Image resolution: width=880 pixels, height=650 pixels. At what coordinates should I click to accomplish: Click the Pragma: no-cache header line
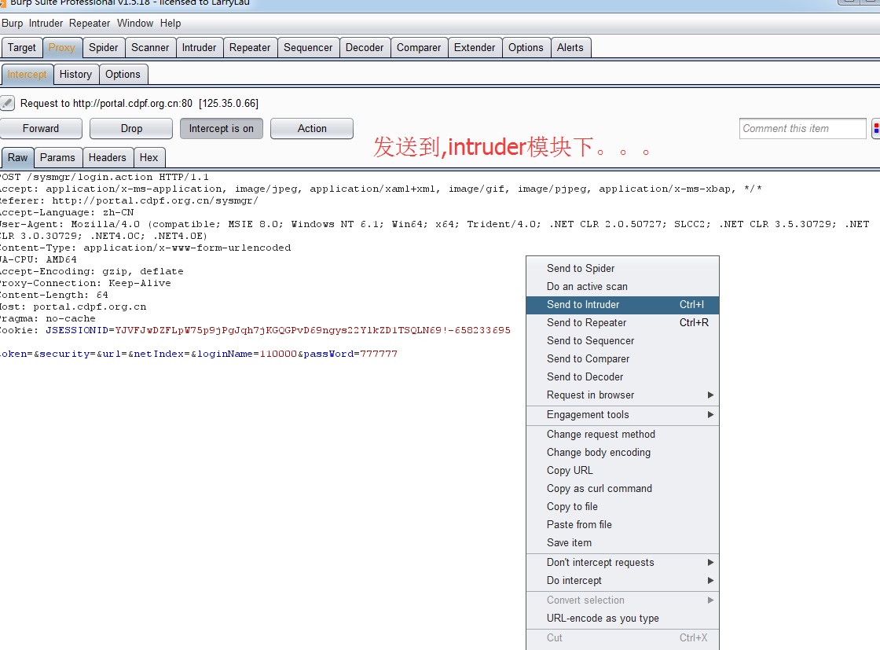pos(48,318)
